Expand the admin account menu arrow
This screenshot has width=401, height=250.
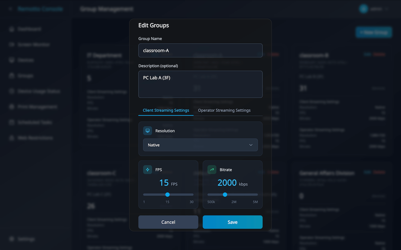pos(387,9)
